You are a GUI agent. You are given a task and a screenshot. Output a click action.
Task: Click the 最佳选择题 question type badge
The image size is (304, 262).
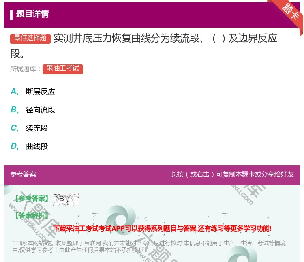(30, 39)
